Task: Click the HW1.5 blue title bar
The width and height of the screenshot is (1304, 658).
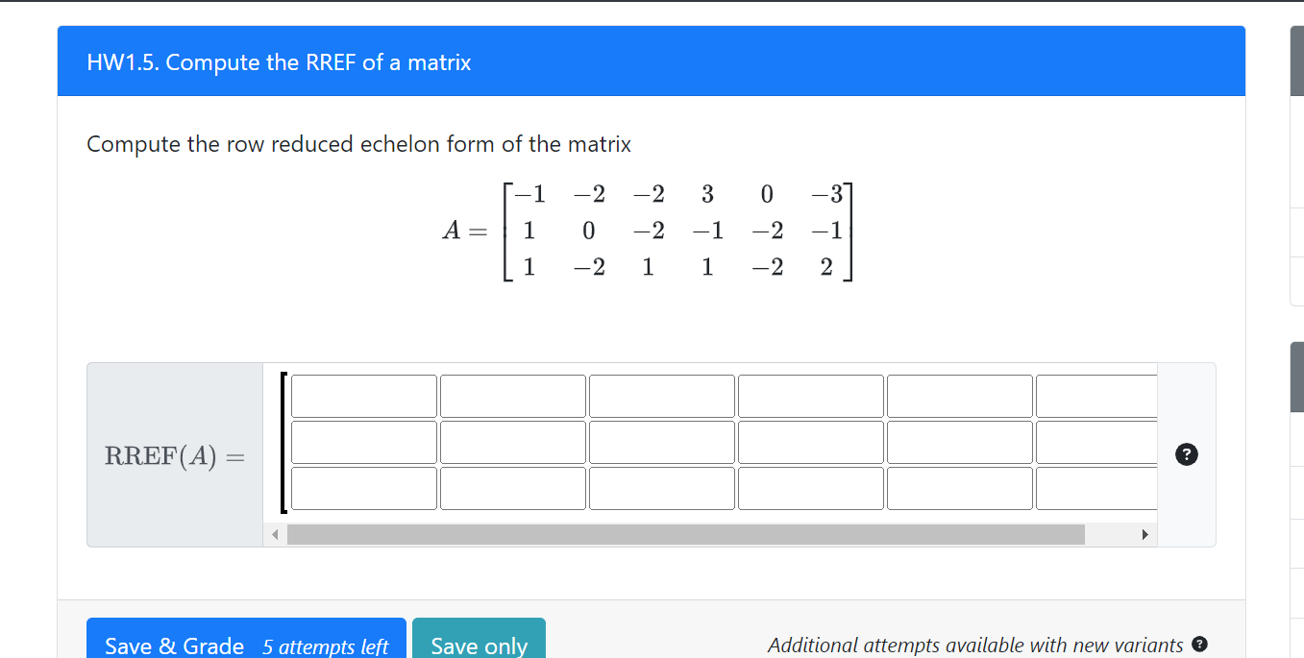Action: point(651,61)
